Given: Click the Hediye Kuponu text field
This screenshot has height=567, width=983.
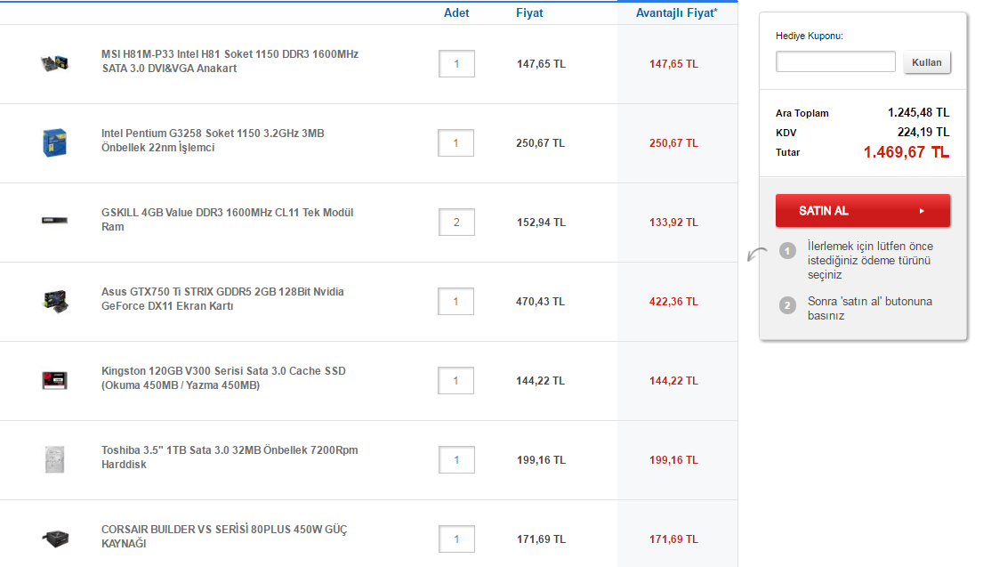Looking at the screenshot, I should click(x=835, y=61).
